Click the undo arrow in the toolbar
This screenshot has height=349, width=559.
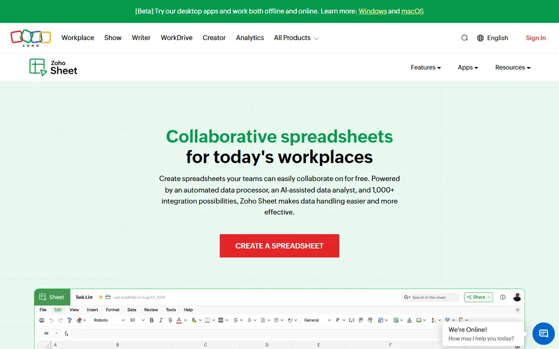(x=51, y=320)
